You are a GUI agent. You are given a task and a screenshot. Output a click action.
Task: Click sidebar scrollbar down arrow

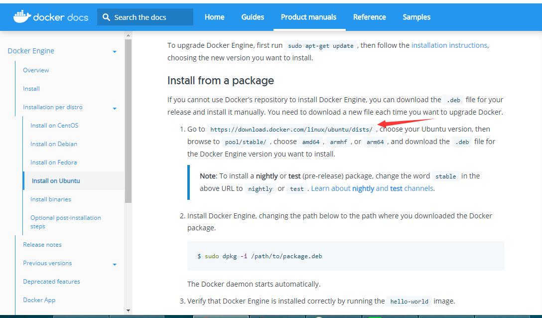[x=128, y=311]
